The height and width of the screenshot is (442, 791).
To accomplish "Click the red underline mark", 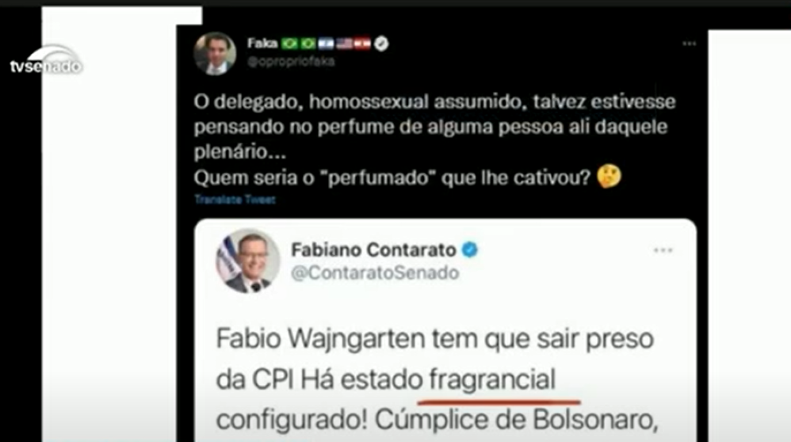I will pyautogui.click(x=499, y=402).
